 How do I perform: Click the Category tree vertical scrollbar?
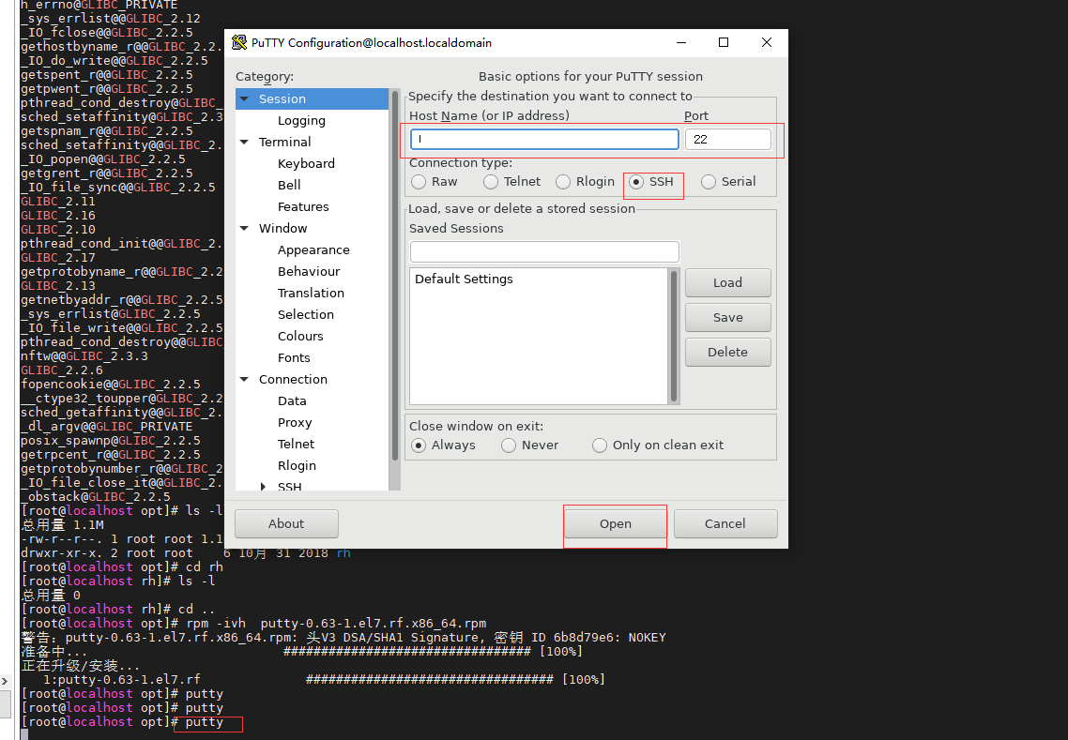[394, 275]
